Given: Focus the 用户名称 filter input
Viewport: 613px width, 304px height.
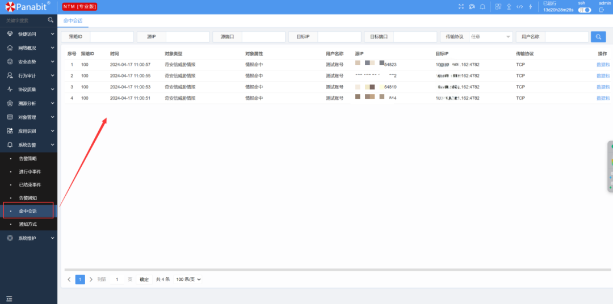Looking at the screenshot, I should [567, 37].
